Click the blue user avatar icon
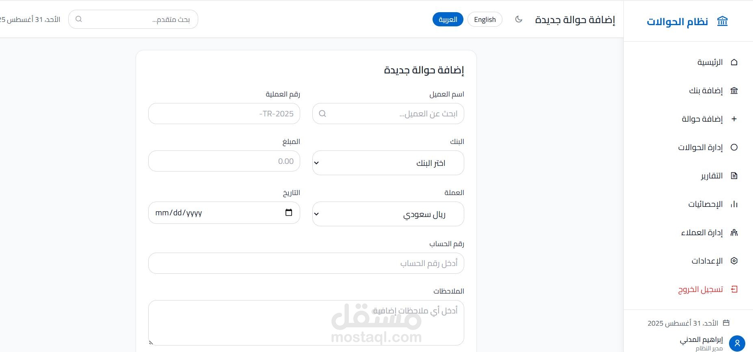Image resolution: width=753 pixels, height=352 pixels. (x=737, y=343)
